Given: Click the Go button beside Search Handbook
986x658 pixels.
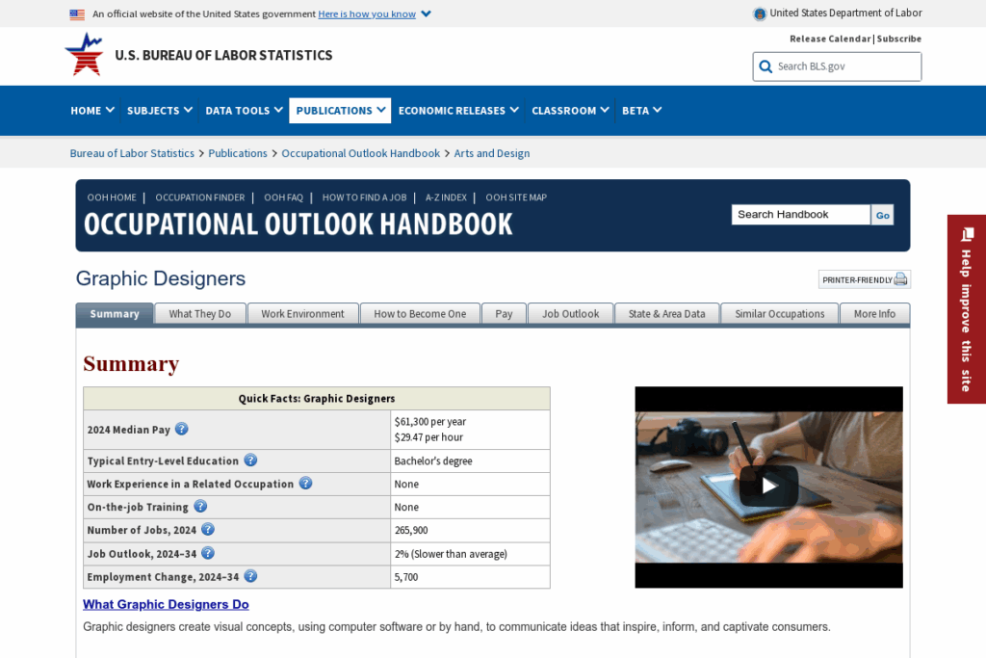Looking at the screenshot, I should [x=882, y=214].
